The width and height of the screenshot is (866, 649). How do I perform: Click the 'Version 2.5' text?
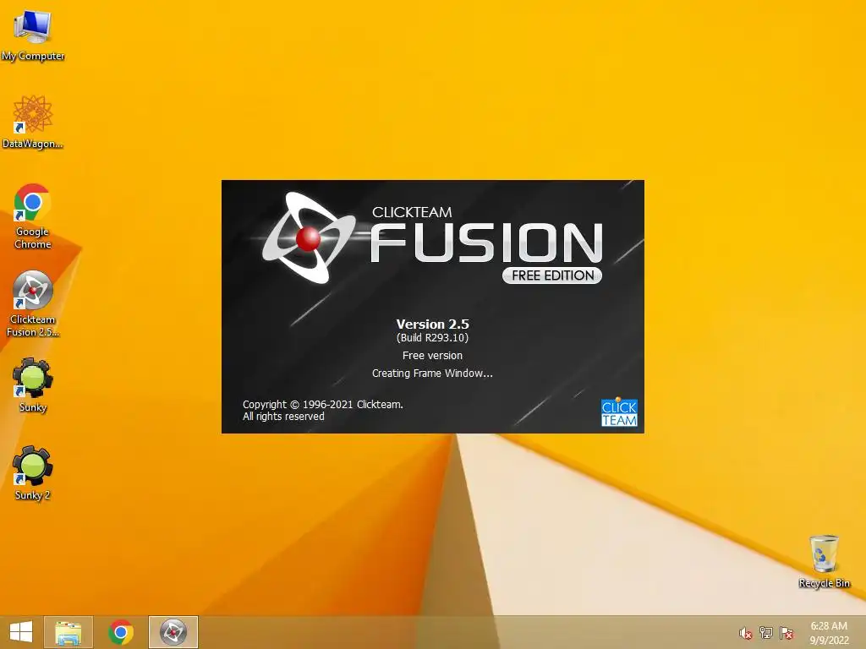click(x=432, y=324)
